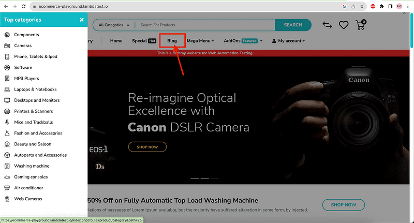Expand the AddOns Featured dropdown
414x223 pixels.
[x=243, y=41]
